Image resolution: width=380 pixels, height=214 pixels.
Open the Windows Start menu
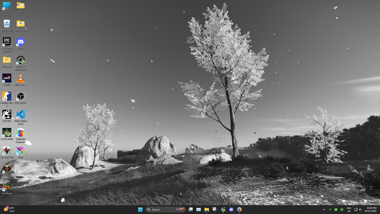(x=141, y=210)
